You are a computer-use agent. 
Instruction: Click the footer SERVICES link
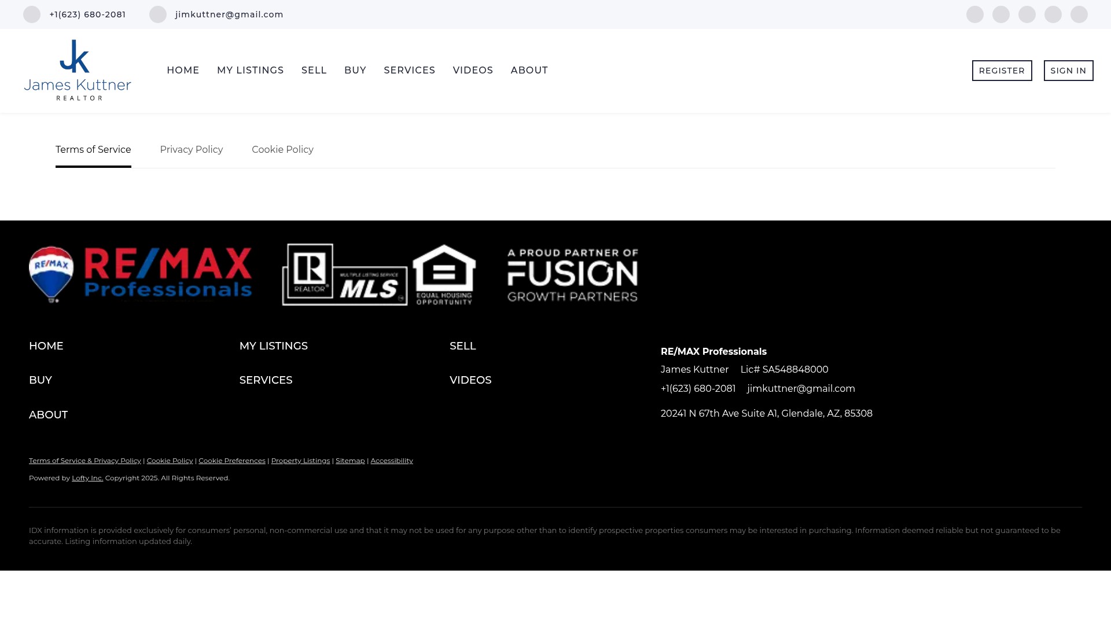266,380
